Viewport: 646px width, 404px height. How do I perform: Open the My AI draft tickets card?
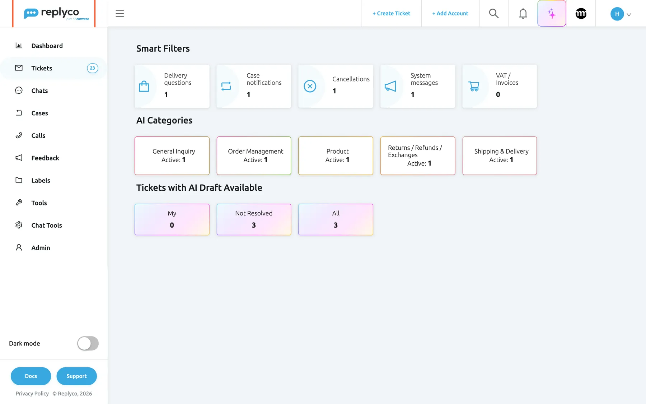[172, 219]
